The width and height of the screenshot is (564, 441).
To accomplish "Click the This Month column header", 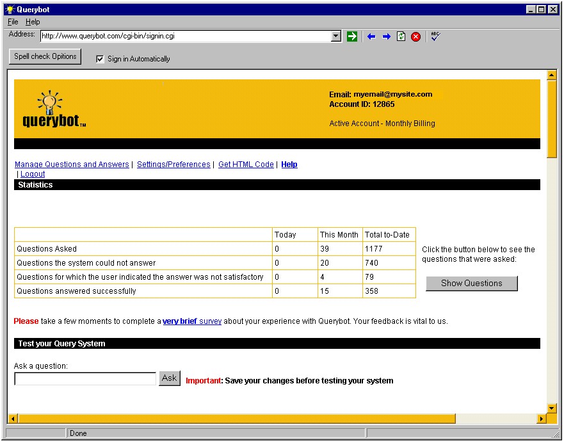I will click(339, 235).
